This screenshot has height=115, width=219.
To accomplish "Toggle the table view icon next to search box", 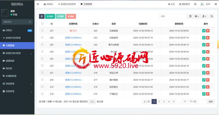I will click(190, 16).
